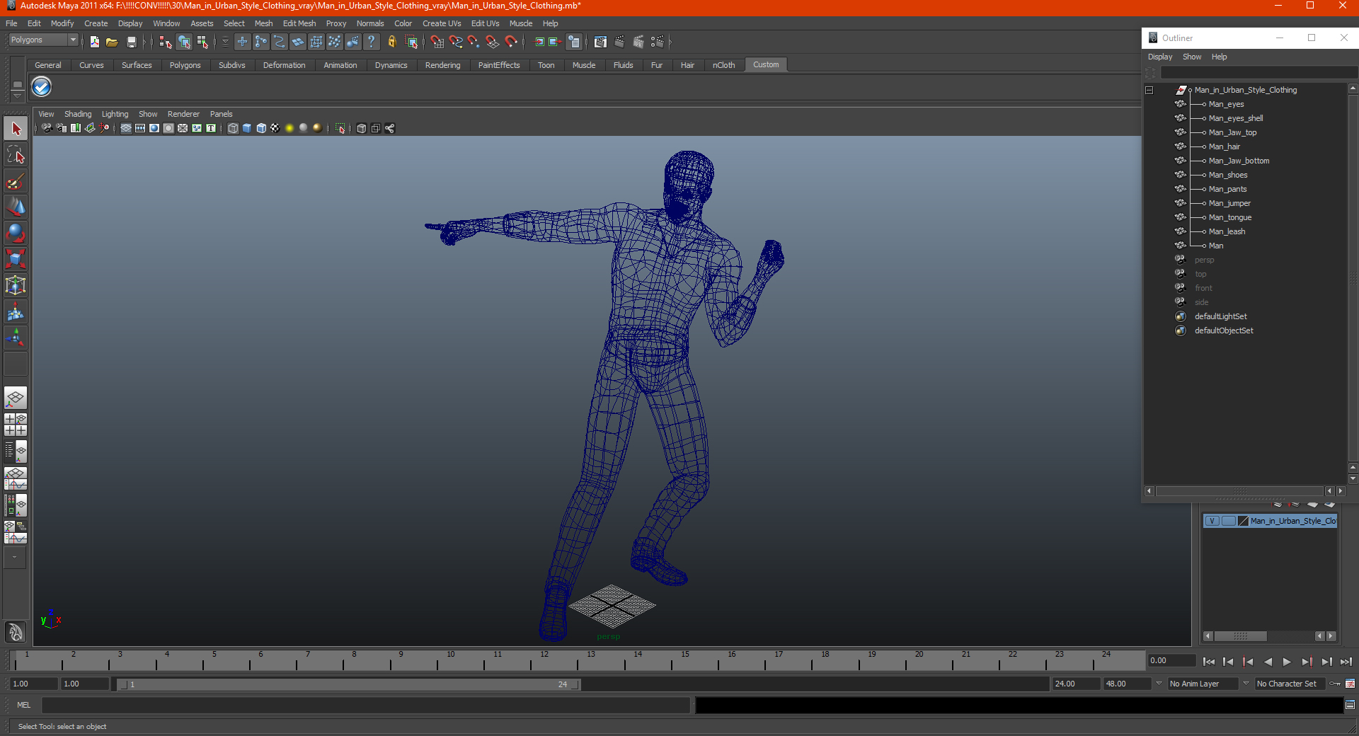This screenshot has height=736, width=1359.
Task: Open the Mesh menu
Action: [x=263, y=23]
